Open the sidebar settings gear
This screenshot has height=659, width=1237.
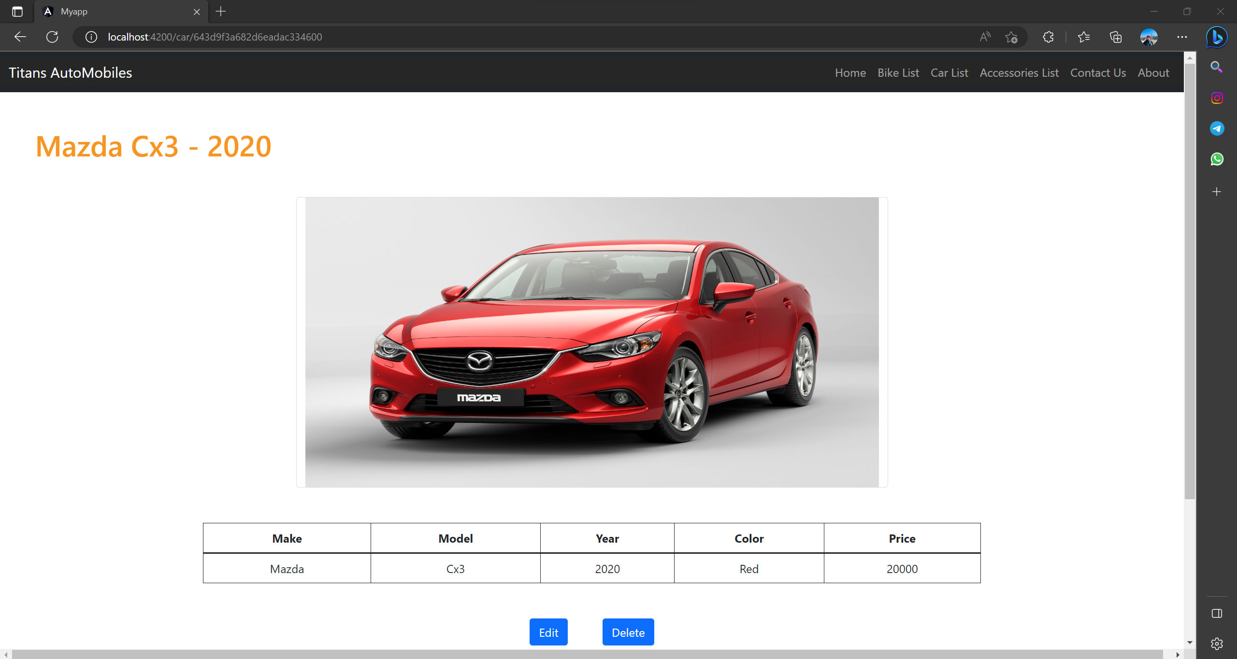pos(1217,644)
